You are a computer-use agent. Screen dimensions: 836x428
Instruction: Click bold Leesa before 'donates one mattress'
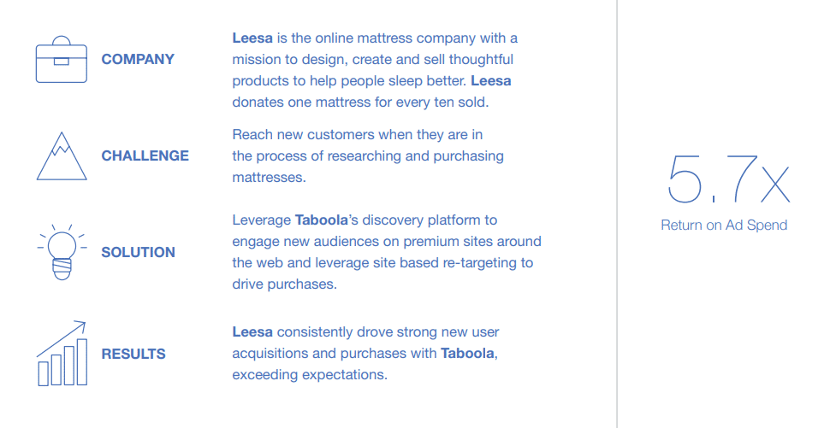coord(491,81)
